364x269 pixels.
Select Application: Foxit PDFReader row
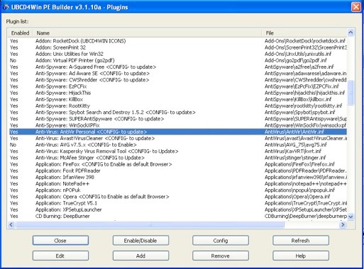click(178, 171)
